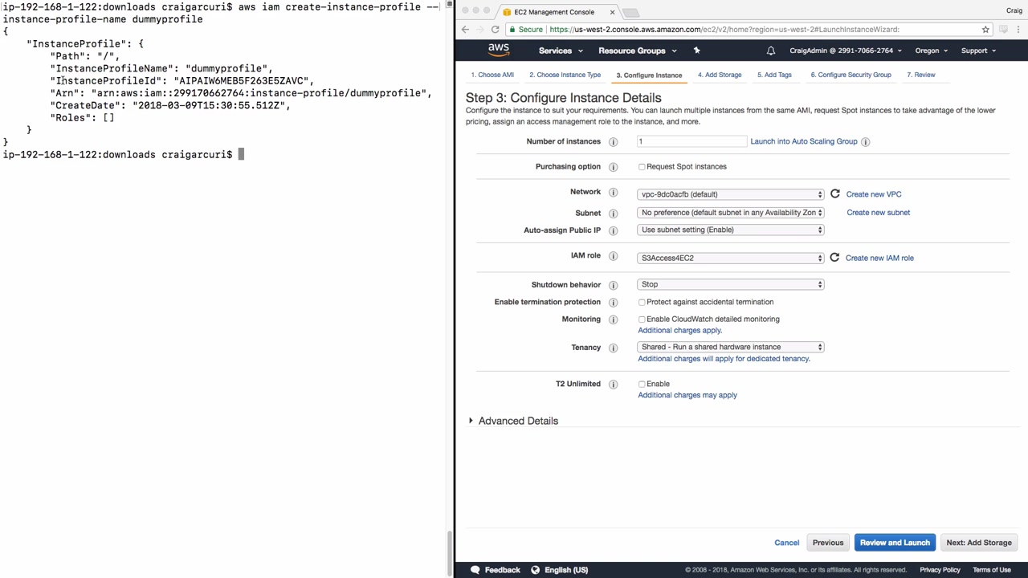Open the Oregon region menu
This screenshot has height=578, width=1028.
(931, 51)
